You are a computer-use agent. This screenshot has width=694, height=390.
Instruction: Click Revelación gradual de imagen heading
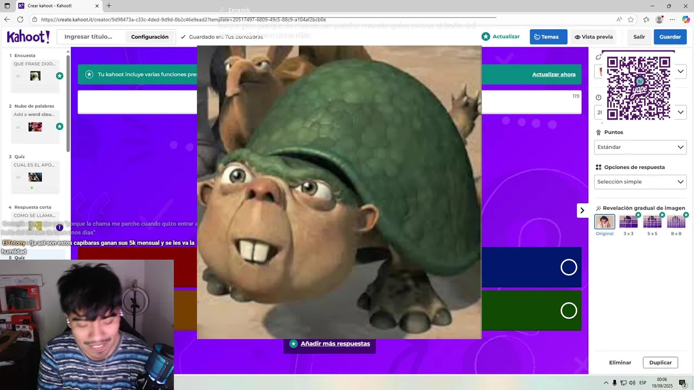(644, 208)
